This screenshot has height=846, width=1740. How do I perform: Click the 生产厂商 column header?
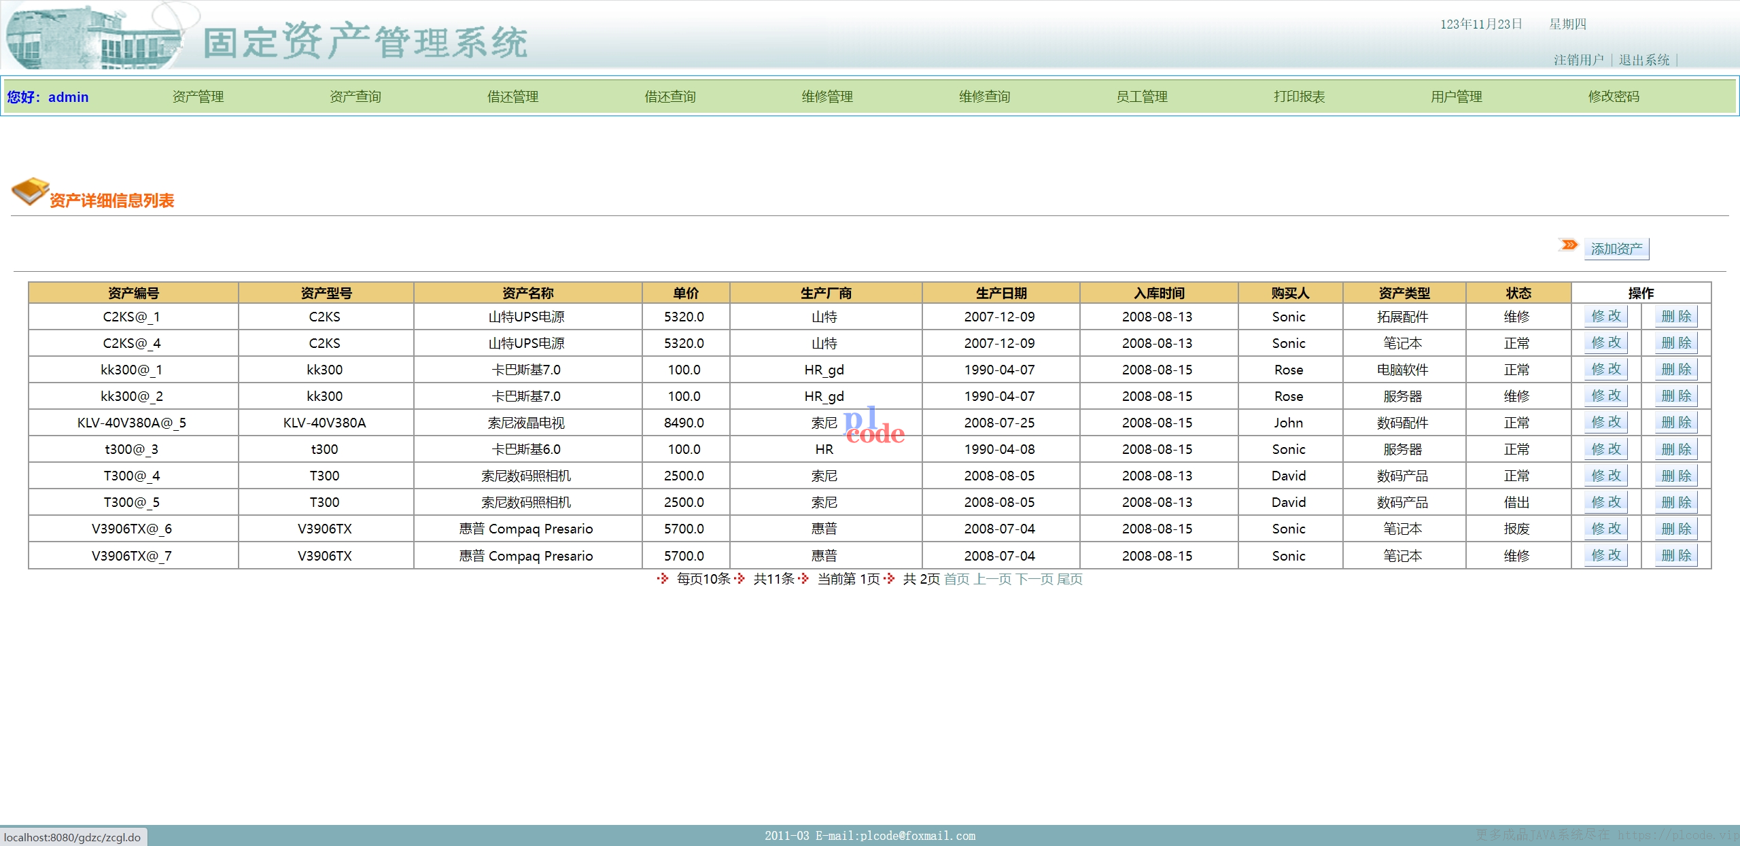826,293
